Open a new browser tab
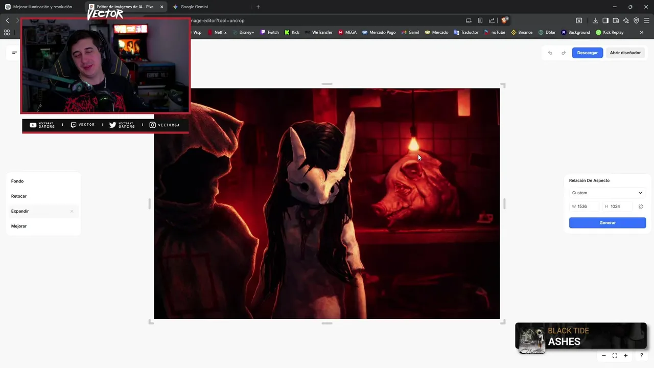 (x=258, y=7)
